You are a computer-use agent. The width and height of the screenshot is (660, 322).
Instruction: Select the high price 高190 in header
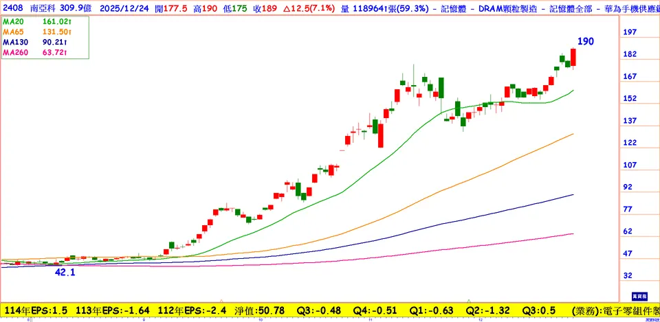click(x=206, y=8)
